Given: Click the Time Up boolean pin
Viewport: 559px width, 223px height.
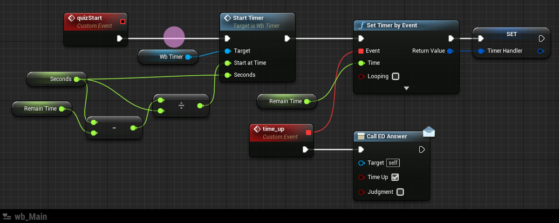Looking at the screenshot, I should (x=361, y=177).
